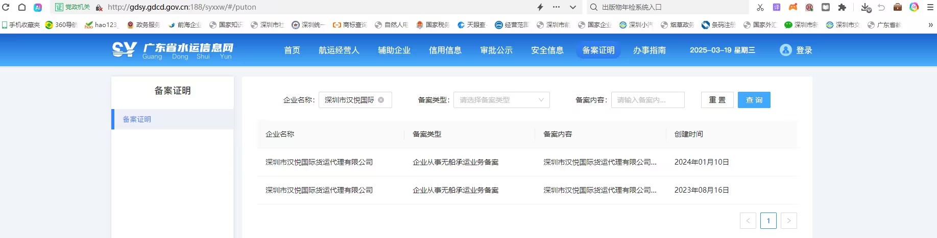Open the downloads arrow icon

coord(865,7)
